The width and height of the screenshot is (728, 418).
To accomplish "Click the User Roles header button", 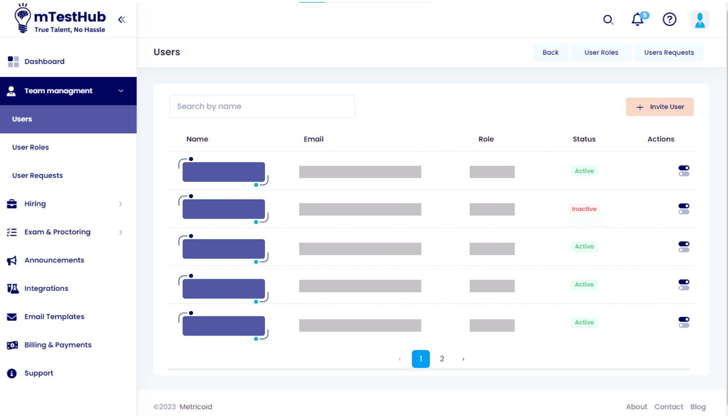I will [x=601, y=52].
